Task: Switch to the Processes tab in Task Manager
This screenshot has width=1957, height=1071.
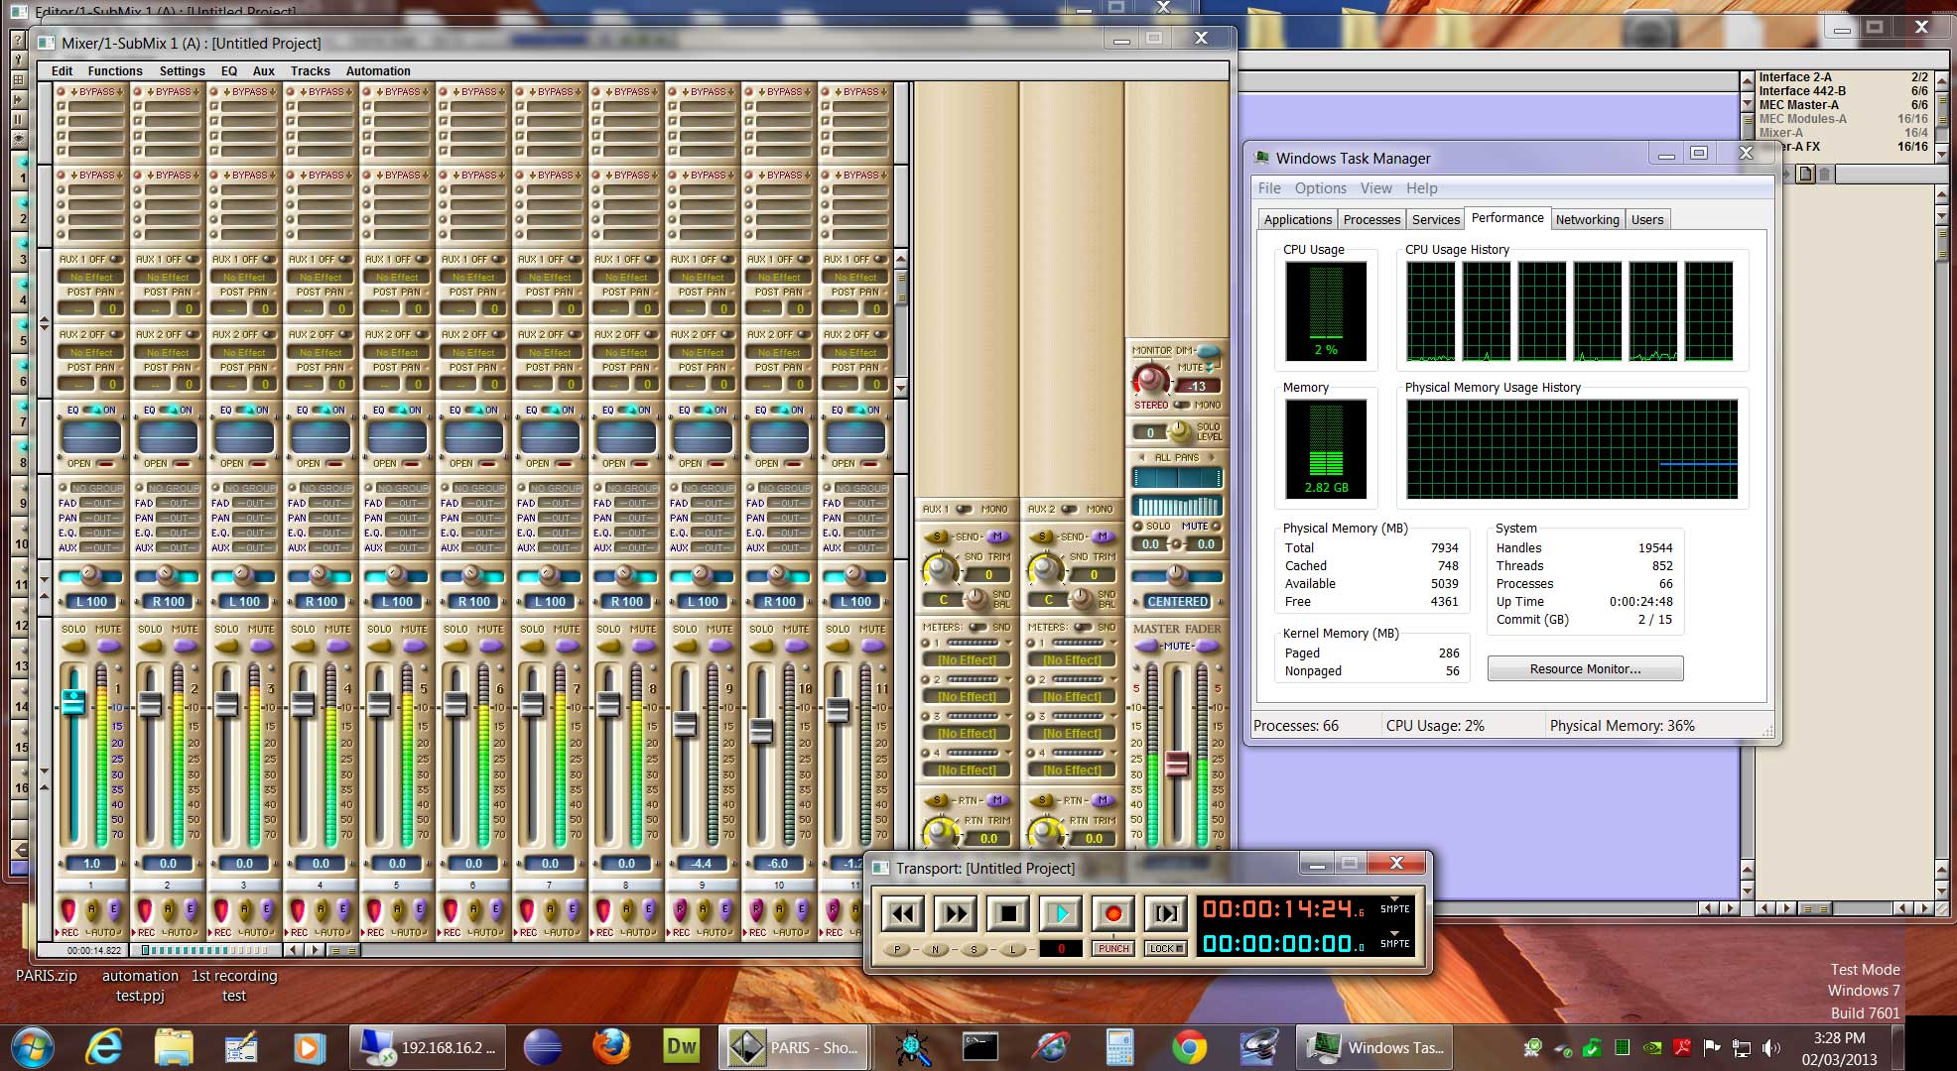Action: (x=1371, y=220)
